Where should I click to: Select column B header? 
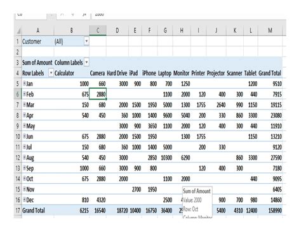72,30
